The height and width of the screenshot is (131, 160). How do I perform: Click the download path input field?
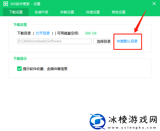(x=54, y=41)
